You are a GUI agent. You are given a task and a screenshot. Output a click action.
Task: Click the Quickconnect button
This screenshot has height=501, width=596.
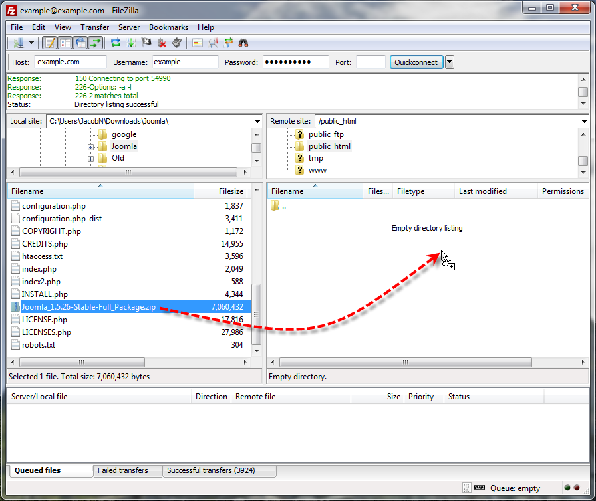click(416, 62)
